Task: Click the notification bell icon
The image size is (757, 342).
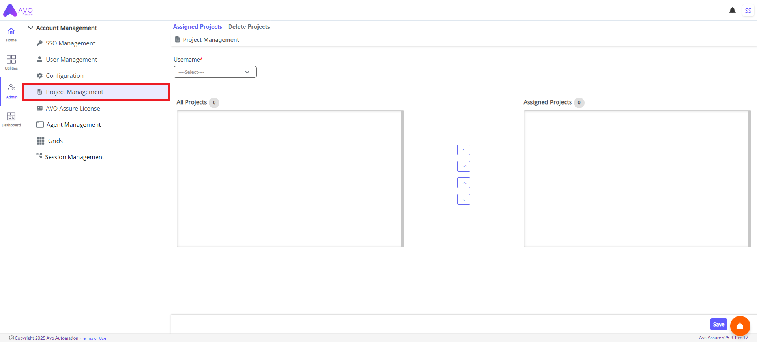Action: click(732, 11)
